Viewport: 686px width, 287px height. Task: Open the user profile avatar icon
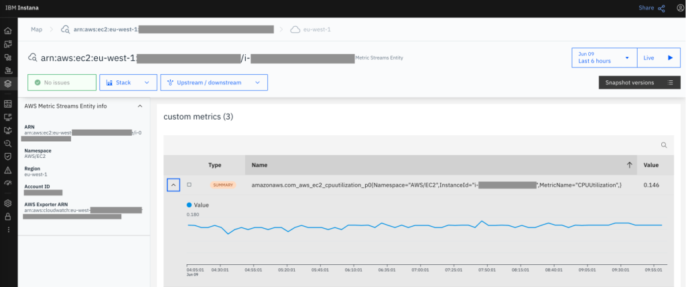point(679,8)
